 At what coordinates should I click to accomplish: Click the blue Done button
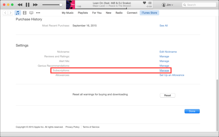pos(192,111)
